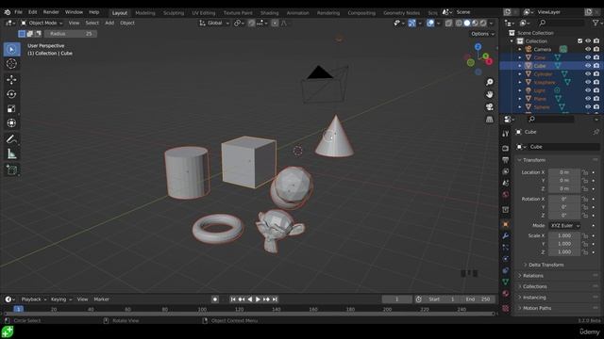Viewport: 604px width, 339px height.
Task: Click the current frame number field
Action: (396, 299)
